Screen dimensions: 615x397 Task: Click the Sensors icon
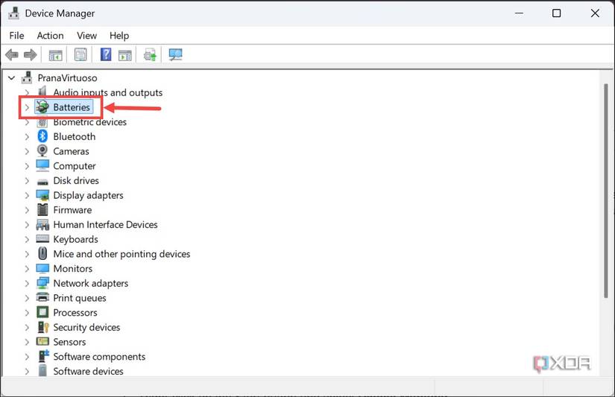click(x=42, y=341)
